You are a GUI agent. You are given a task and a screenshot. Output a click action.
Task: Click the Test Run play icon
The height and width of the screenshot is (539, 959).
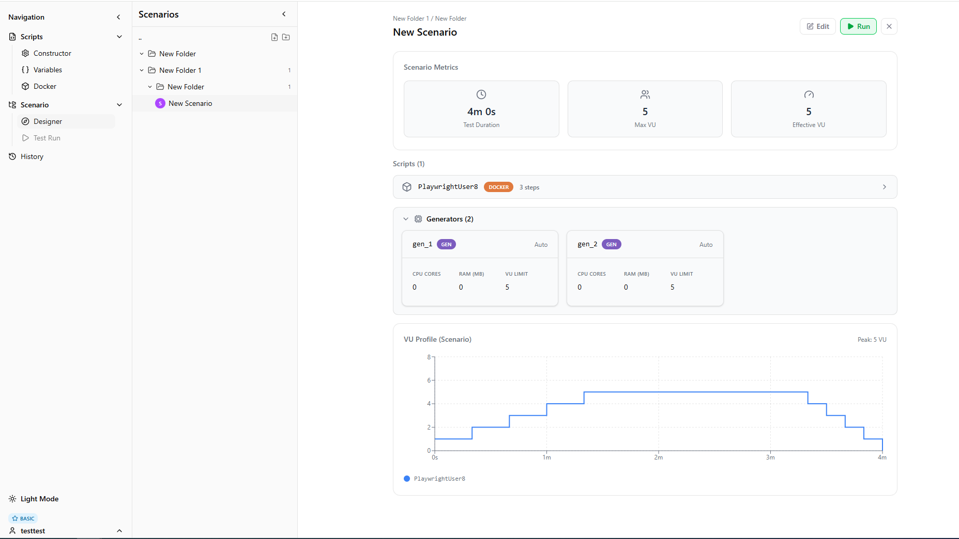pyautogui.click(x=25, y=138)
